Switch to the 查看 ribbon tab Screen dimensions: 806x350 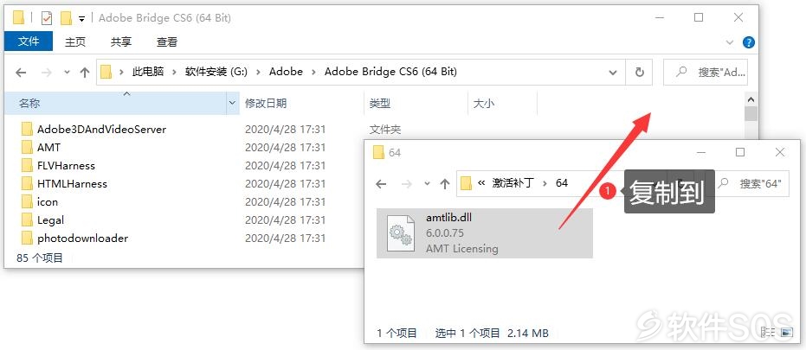(x=166, y=42)
